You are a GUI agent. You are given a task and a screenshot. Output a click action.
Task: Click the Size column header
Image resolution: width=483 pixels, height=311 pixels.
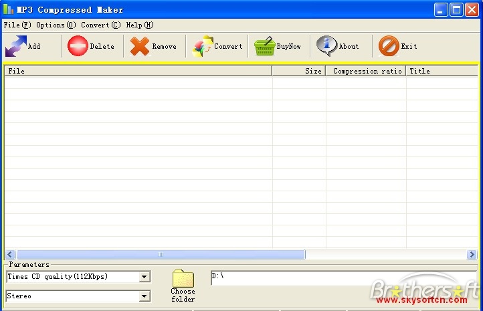pyautogui.click(x=299, y=71)
